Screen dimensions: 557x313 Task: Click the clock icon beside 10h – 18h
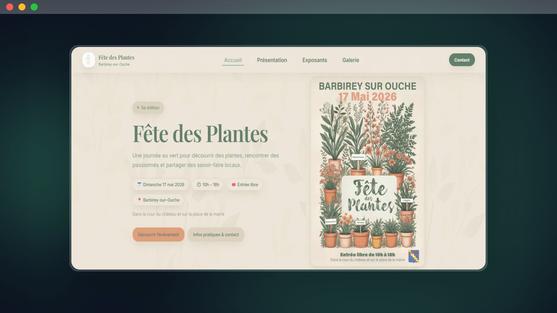[x=198, y=185]
